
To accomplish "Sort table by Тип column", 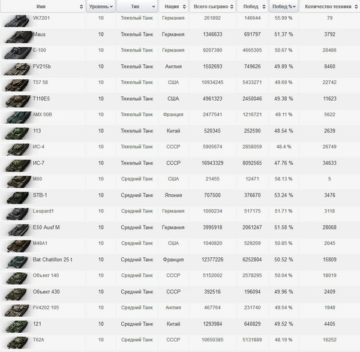I will [x=136, y=7].
